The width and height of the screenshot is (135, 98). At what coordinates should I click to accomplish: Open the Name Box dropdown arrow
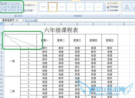point(23,20)
